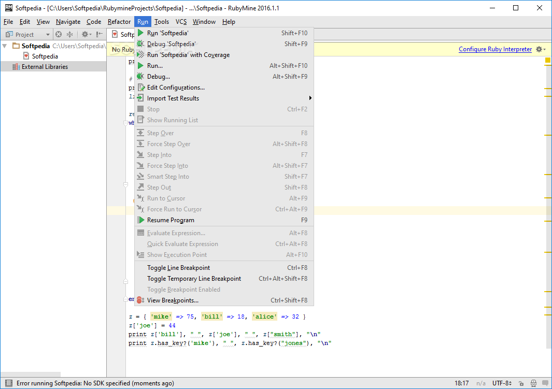Click scroll-from-source target icon in Project panel
Image resolution: width=552 pixels, height=389 pixels.
click(x=59, y=35)
